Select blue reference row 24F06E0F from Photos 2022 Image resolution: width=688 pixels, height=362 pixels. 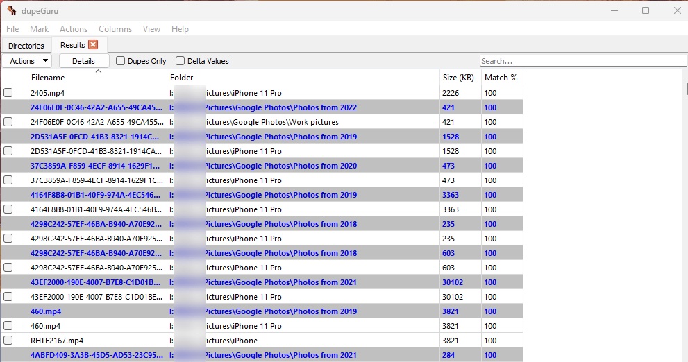coord(262,107)
